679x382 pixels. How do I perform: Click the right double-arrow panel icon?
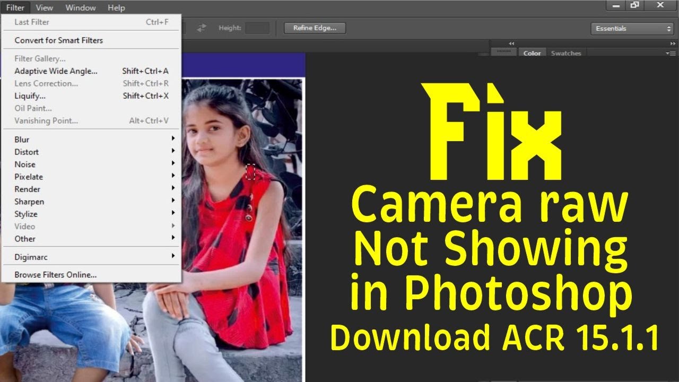pos(673,44)
